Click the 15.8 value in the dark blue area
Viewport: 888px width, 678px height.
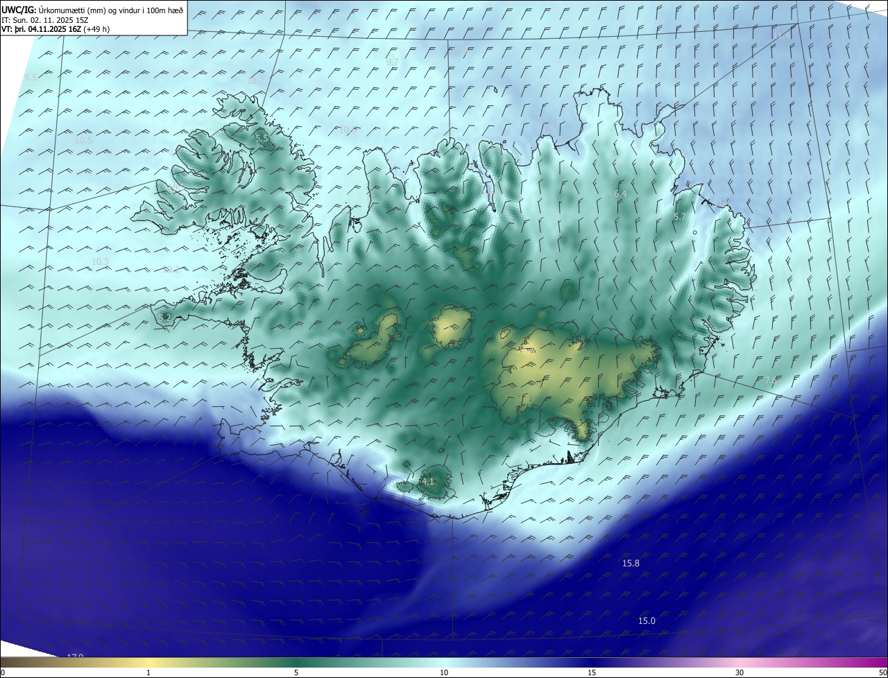click(631, 564)
